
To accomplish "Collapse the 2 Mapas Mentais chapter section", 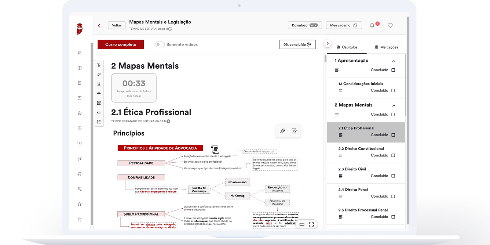I will pos(394,105).
